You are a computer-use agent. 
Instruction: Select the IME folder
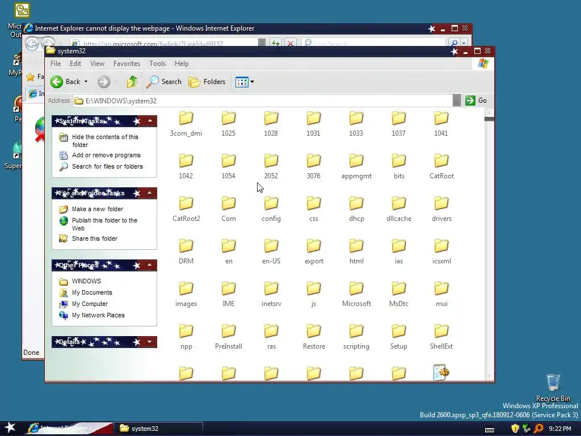(x=228, y=295)
